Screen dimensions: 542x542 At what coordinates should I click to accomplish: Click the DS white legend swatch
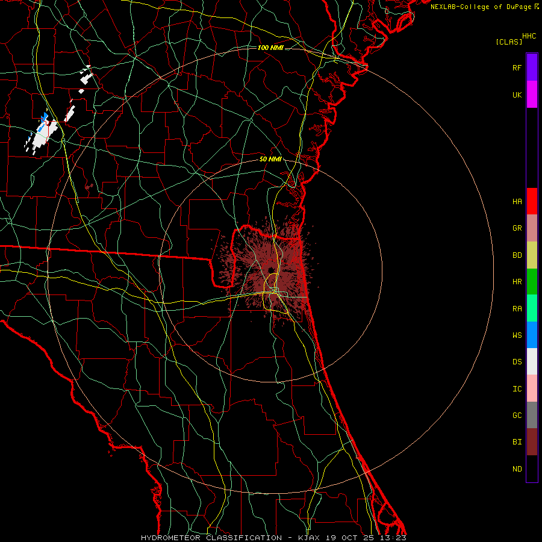click(x=532, y=361)
